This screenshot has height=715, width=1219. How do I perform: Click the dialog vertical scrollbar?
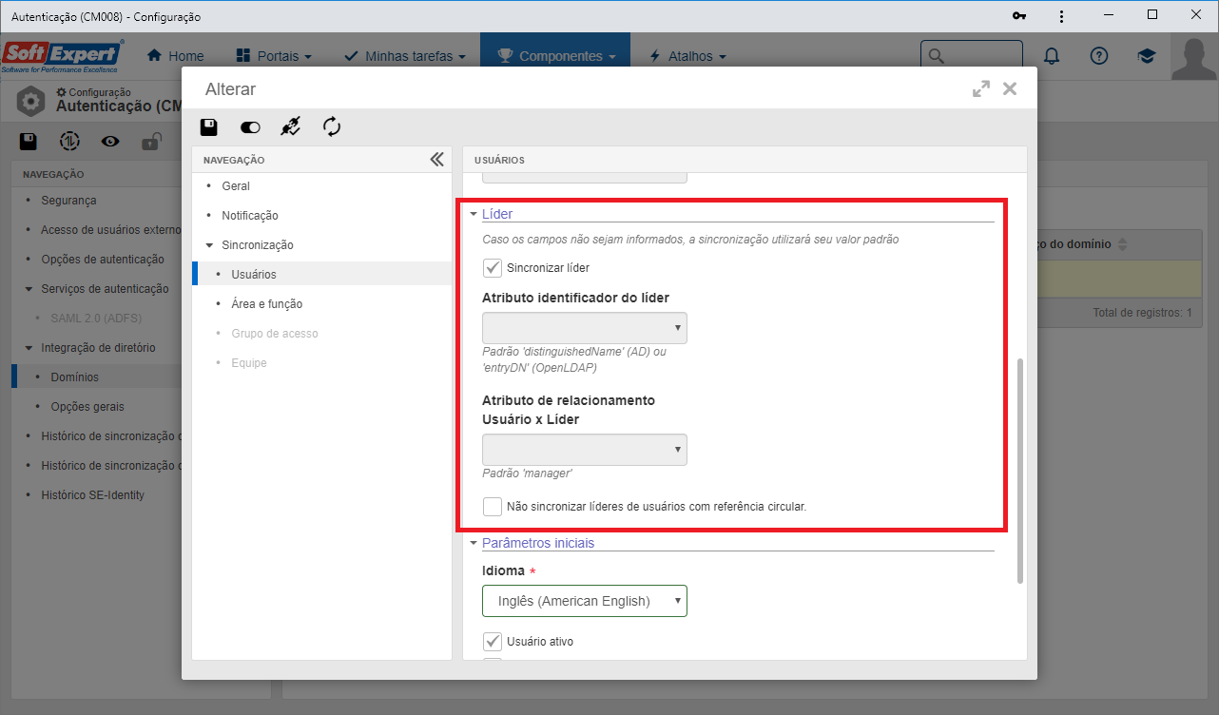click(1020, 471)
